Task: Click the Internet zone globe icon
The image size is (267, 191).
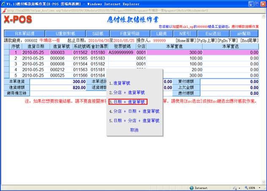Action: (191, 188)
